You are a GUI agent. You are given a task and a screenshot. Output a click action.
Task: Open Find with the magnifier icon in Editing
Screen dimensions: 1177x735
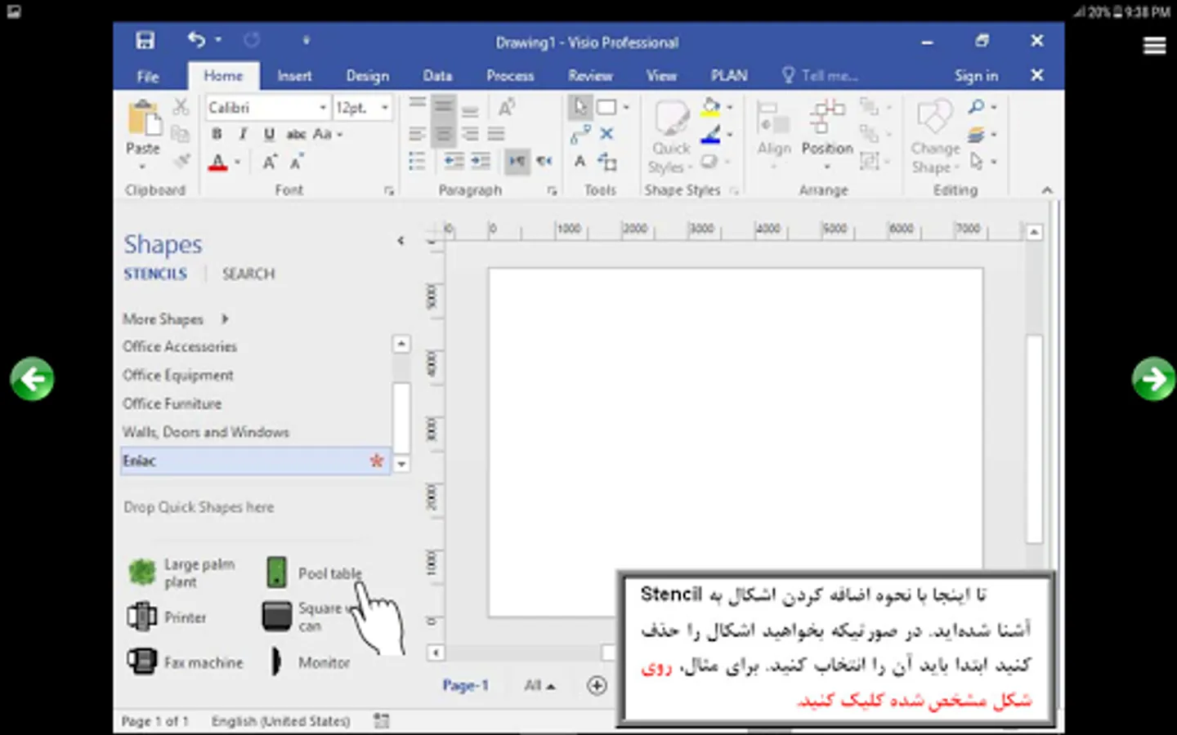(x=977, y=107)
